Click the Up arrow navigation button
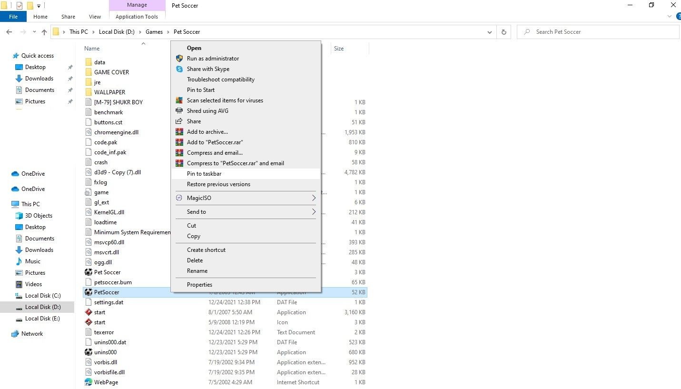 tap(44, 32)
